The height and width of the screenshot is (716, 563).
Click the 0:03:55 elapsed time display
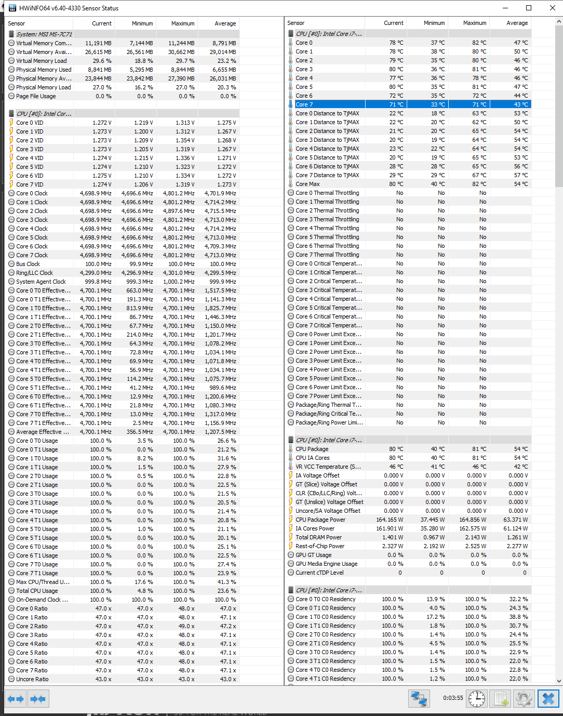453,698
